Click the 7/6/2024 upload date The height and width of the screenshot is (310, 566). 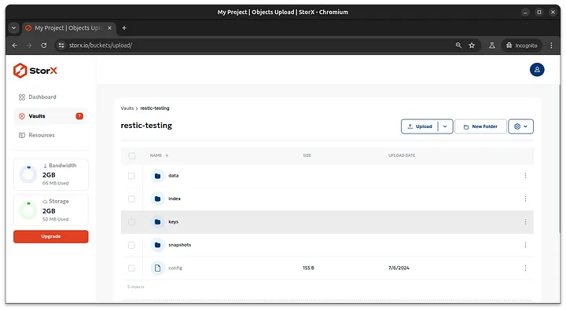point(399,268)
